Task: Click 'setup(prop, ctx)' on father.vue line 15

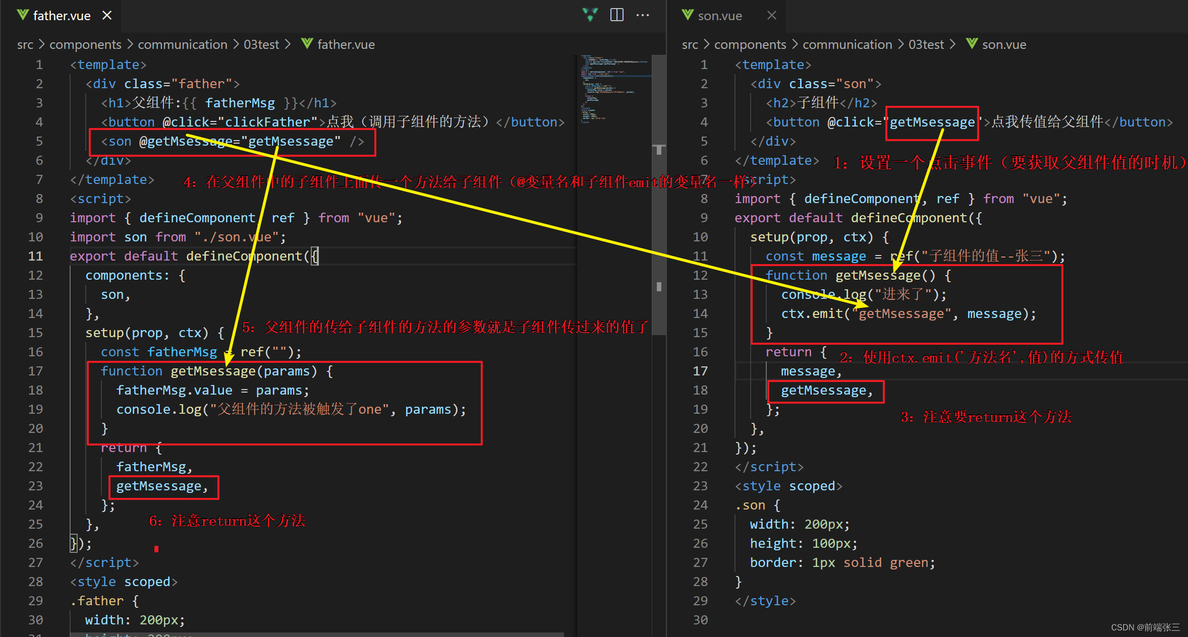Action: (x=147, y=333)
